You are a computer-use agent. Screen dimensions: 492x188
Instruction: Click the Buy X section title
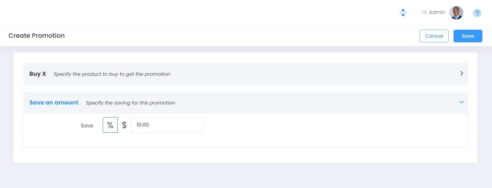pos(38,74)
